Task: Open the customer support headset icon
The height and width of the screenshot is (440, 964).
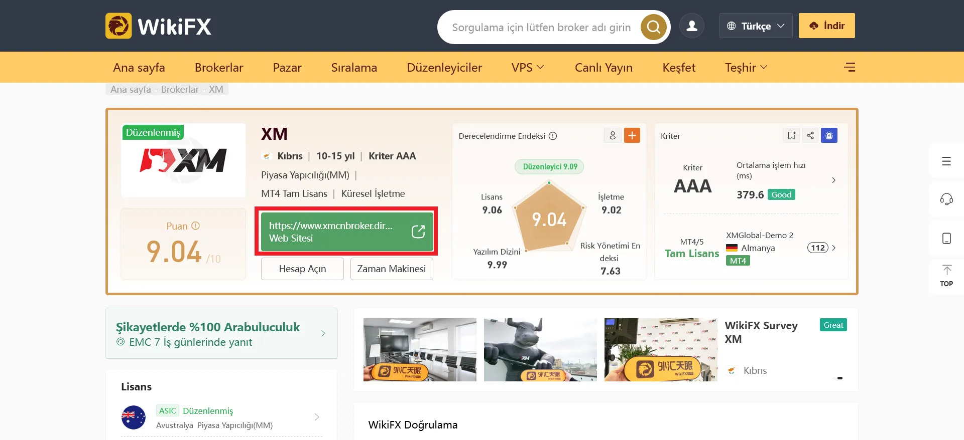Action: click(946, 199)
